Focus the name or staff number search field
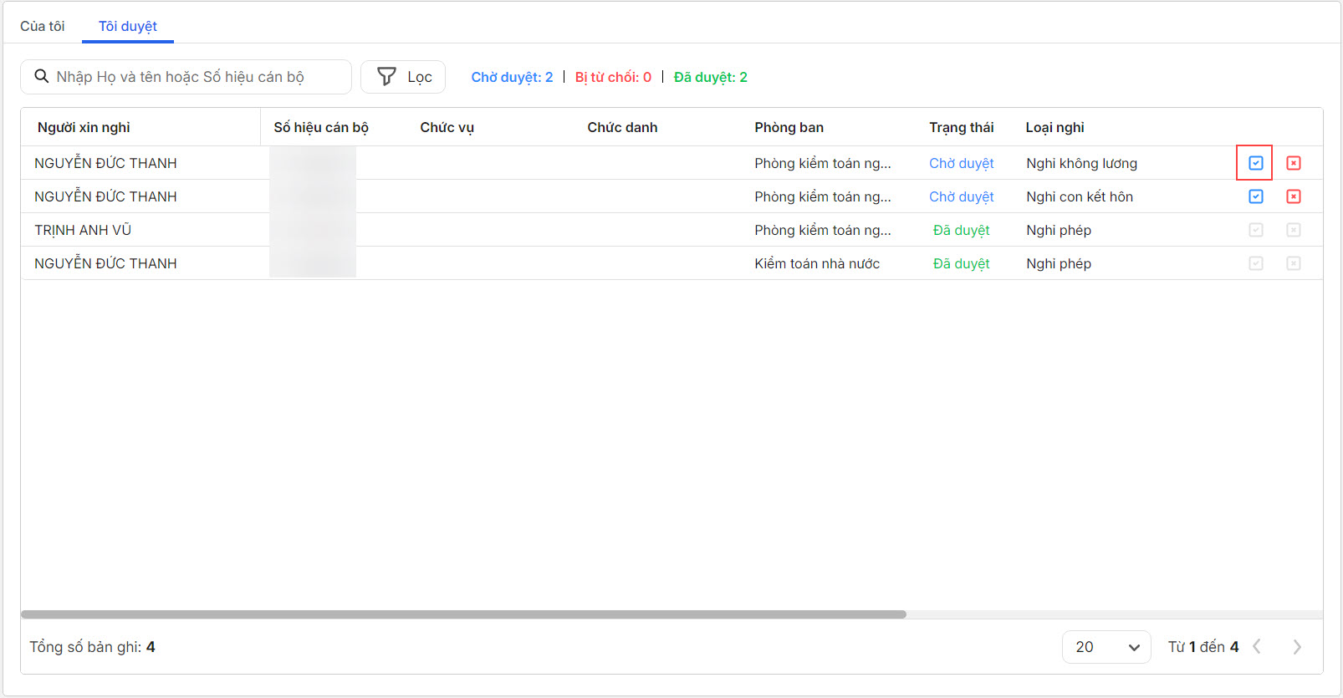The image size is (1343, 698). click(197, 77)
